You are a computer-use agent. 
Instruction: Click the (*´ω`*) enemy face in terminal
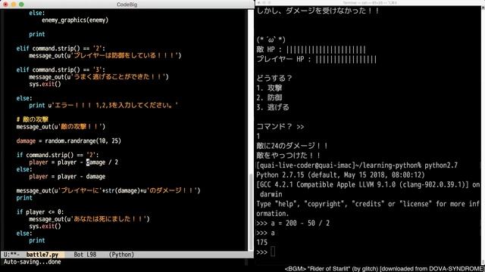pos(271,39)
